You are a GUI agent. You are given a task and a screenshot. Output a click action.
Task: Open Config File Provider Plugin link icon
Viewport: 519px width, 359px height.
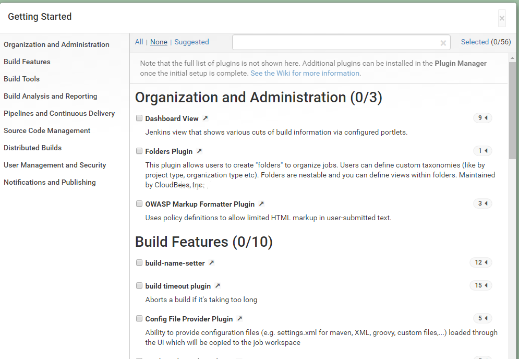coord(239,318)
